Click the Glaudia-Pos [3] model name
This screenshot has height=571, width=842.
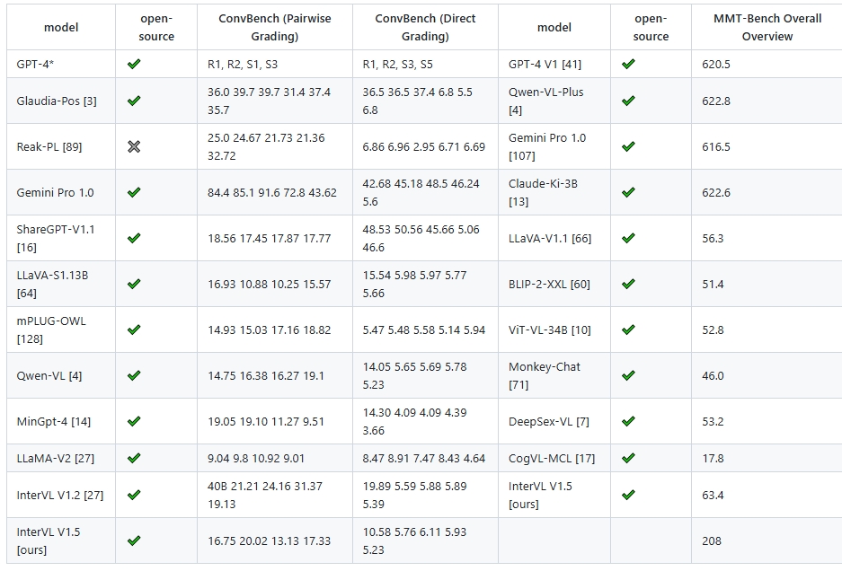(57, 101)
